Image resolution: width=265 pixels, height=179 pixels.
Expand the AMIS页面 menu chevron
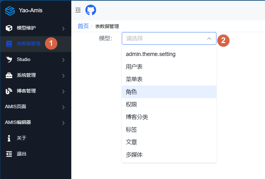click(63, 107)
